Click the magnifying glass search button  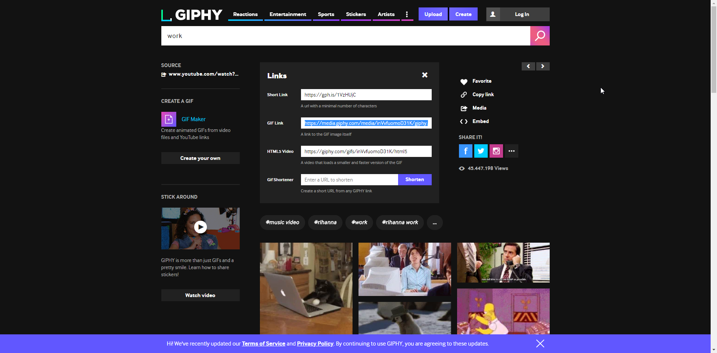(540, 36)
